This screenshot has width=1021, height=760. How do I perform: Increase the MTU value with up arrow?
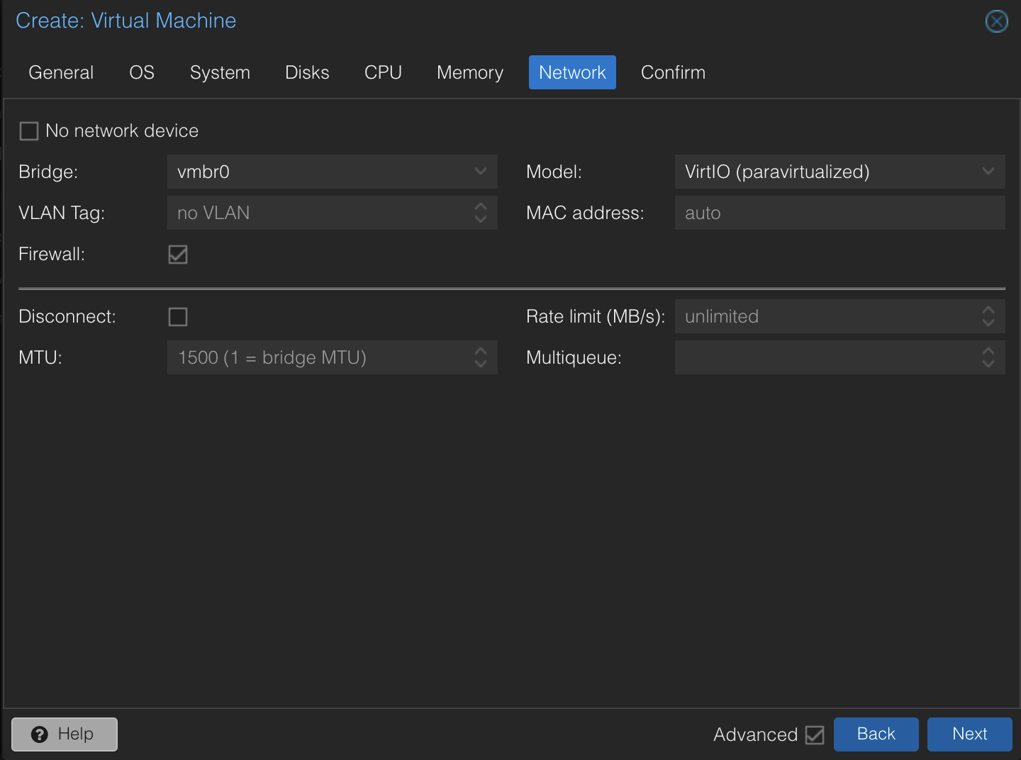coord(480,352)
